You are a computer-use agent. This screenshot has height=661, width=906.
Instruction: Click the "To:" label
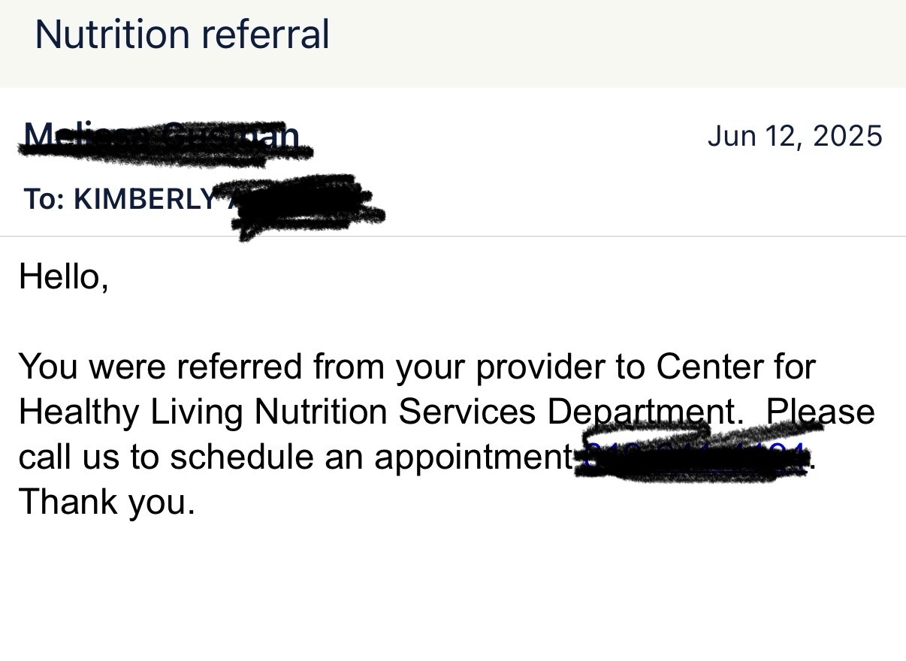pyautogui.click(x=44, y=199)
